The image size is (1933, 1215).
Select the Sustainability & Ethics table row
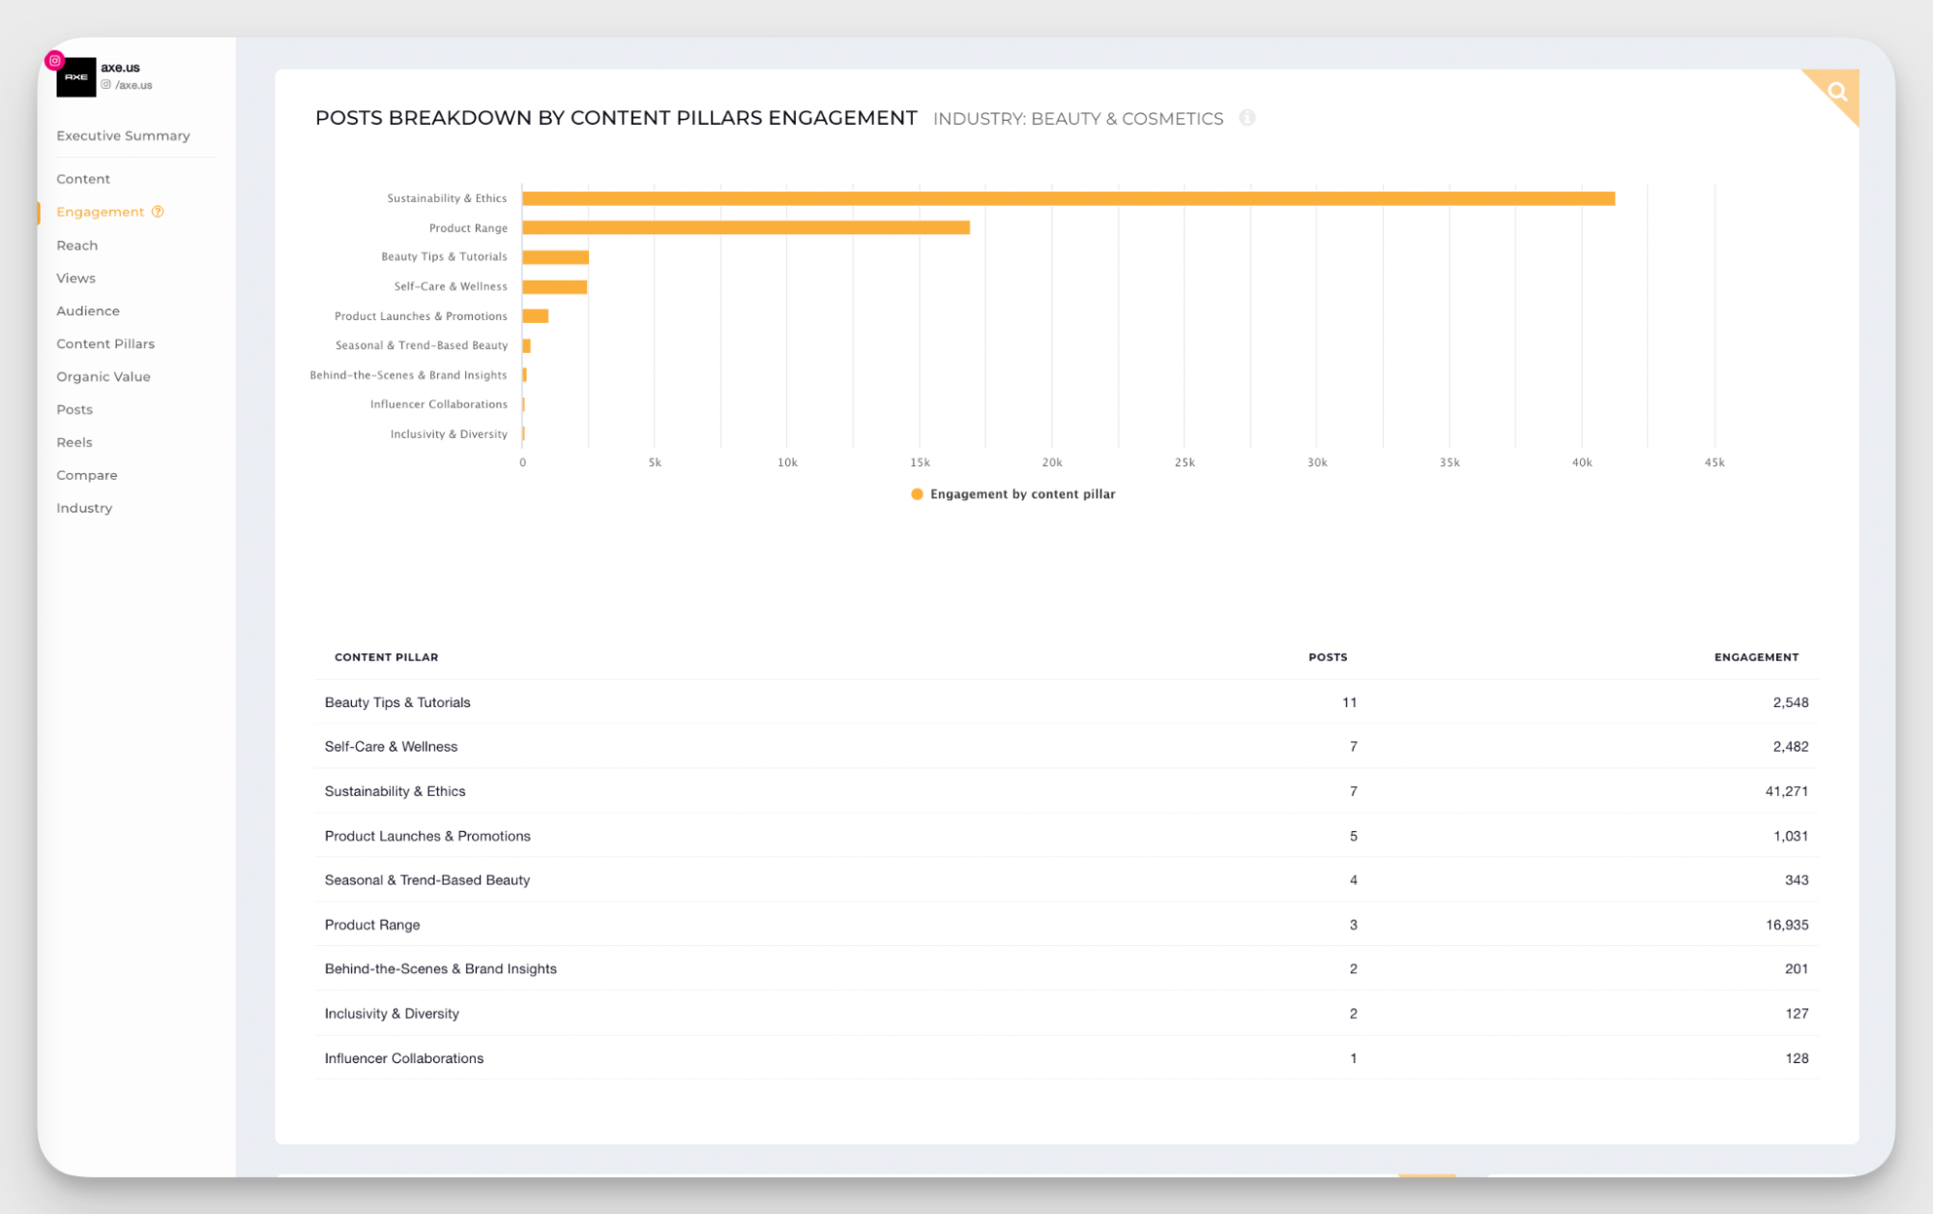coord(1066,791)
